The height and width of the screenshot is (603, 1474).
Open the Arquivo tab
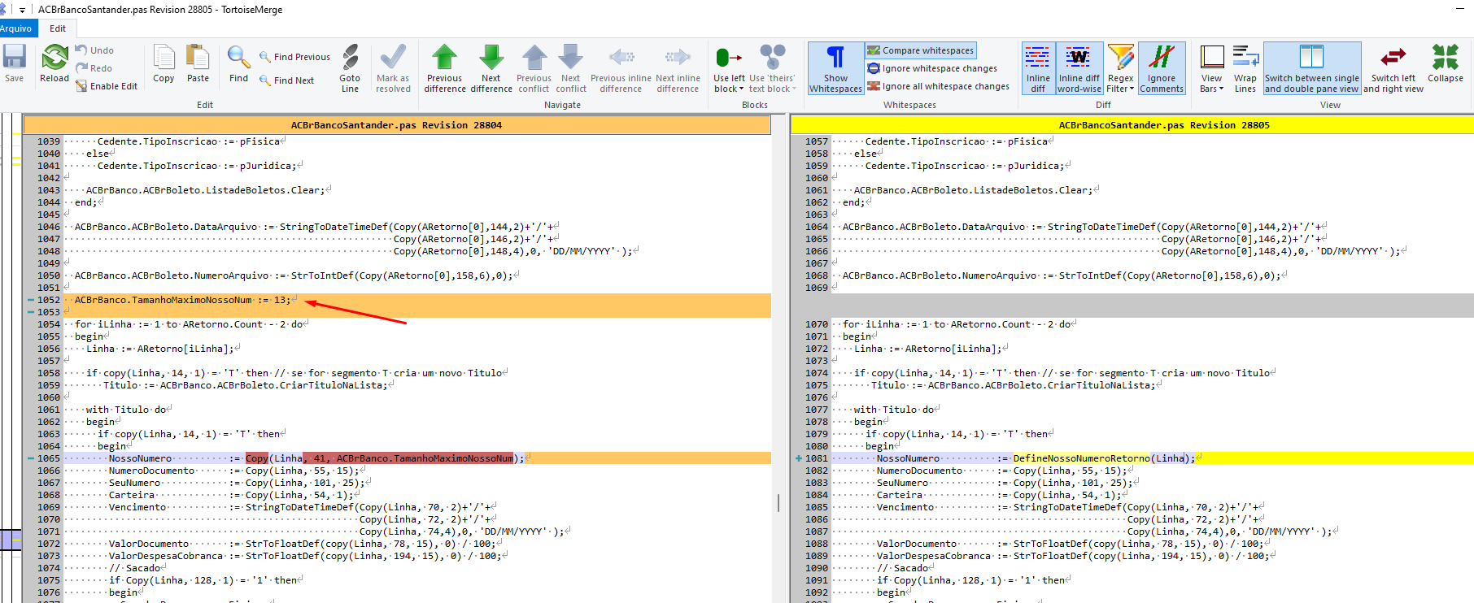click(15, 28)
